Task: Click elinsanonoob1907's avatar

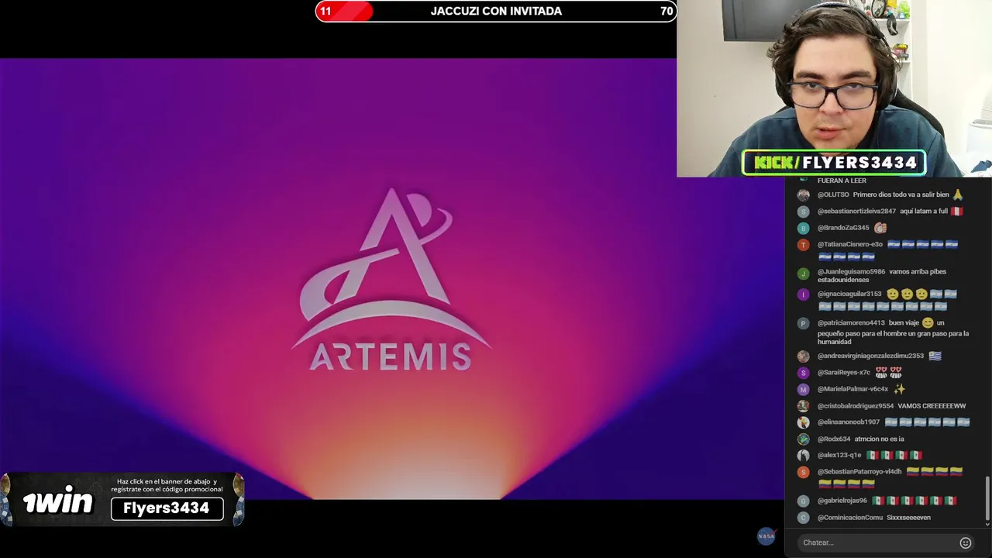Action: pyautogui.click(x=803, y=422)
